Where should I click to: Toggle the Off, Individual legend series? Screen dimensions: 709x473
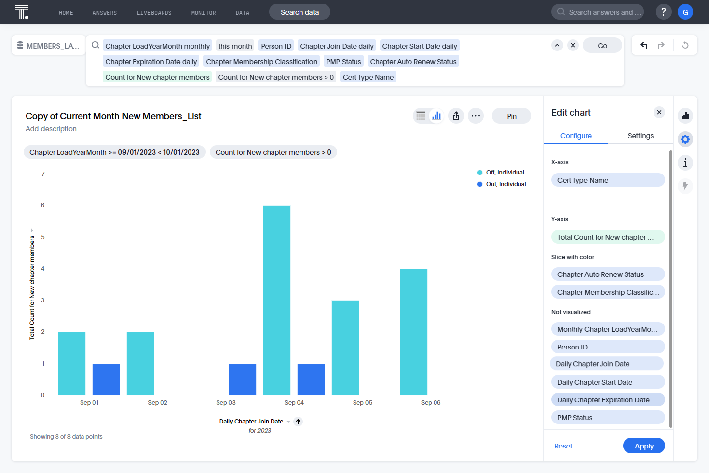point(501,173)
